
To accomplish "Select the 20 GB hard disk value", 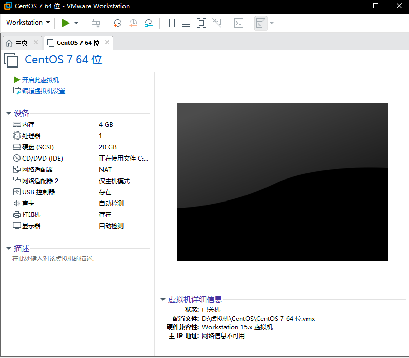I will point(108,147).
